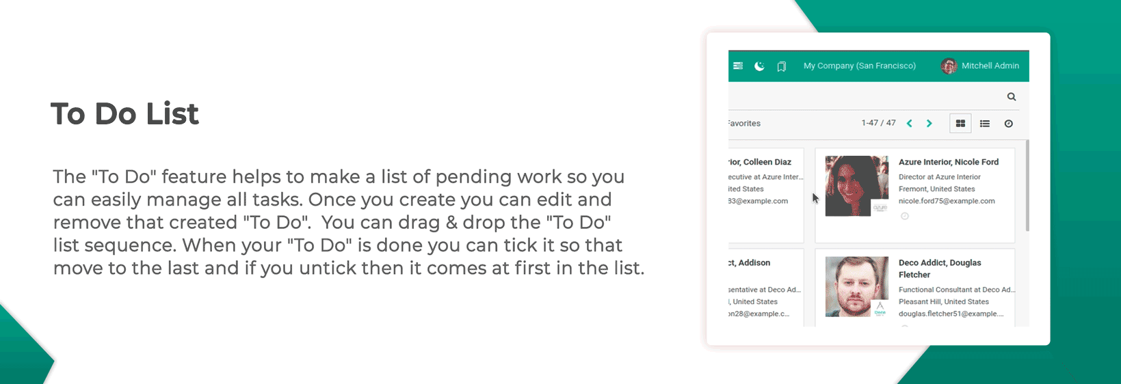Open Mitchell Admin user menu

click(x=980, y=66)
